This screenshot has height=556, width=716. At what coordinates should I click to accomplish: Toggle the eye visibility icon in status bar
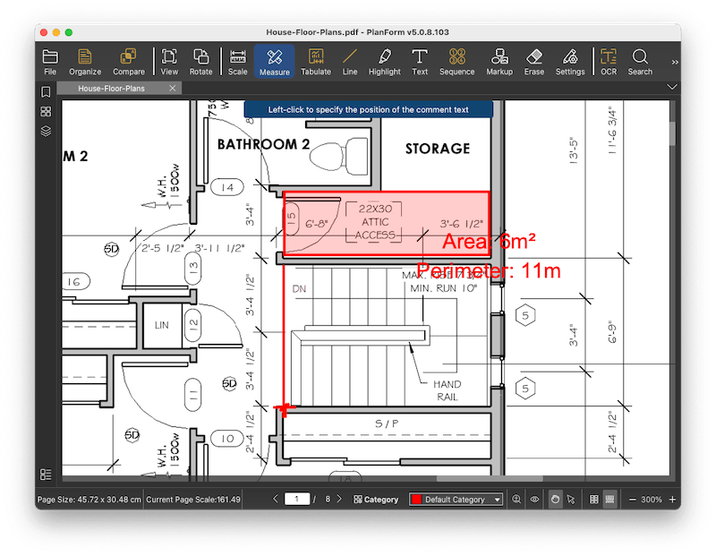coord(534,500)
